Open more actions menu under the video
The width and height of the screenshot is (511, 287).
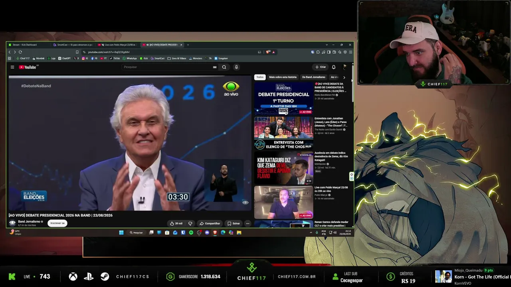248,223
